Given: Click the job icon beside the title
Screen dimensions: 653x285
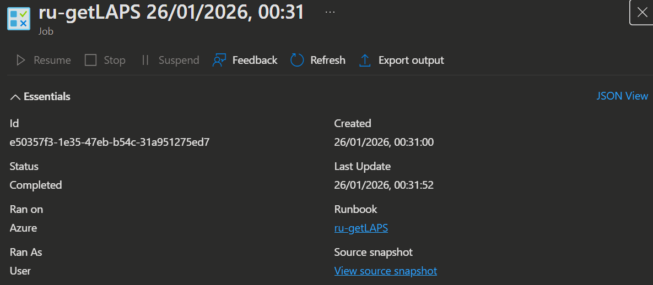Looking at the screenshot, I should (19, 18).
